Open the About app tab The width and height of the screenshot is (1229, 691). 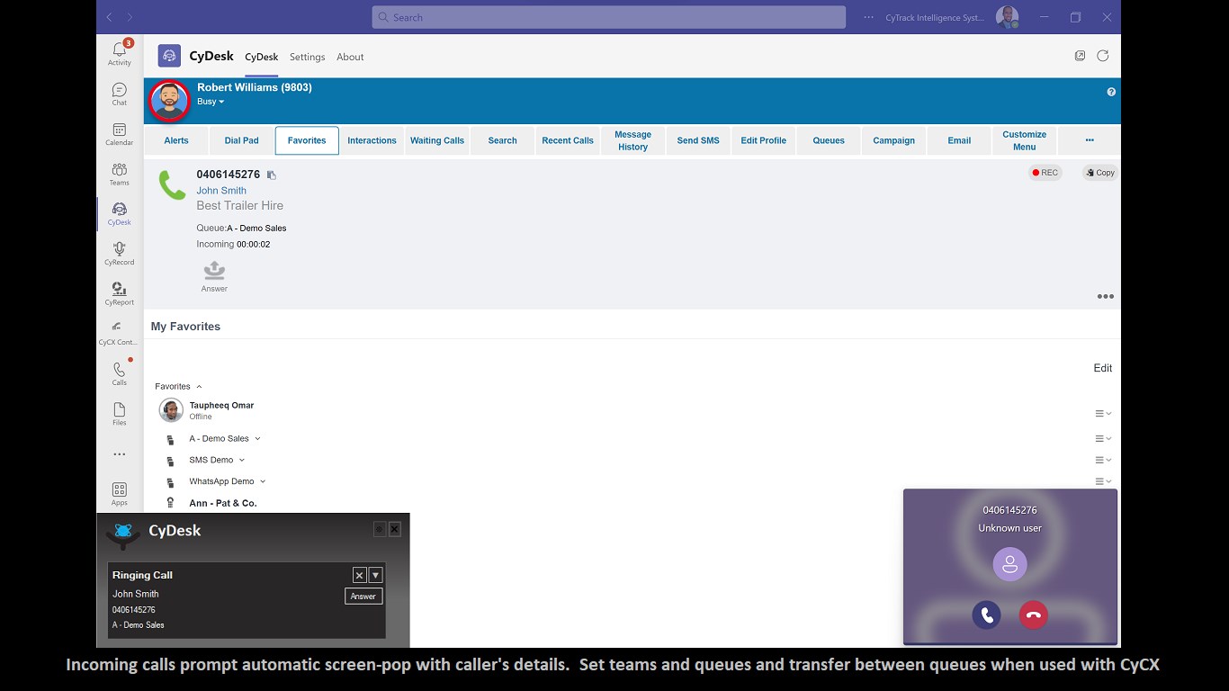pyautogui.click(x=350, y=57)
